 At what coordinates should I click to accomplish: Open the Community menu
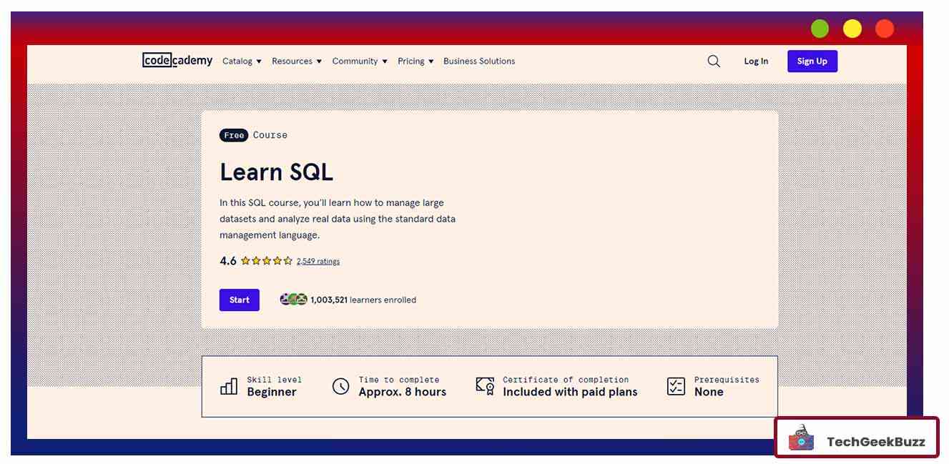tap(355, 61)
